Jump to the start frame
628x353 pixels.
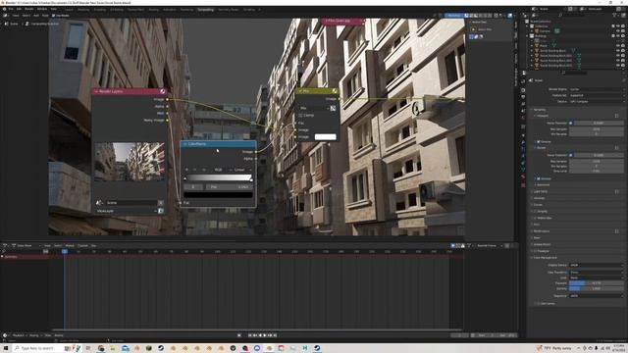[250, 335]
